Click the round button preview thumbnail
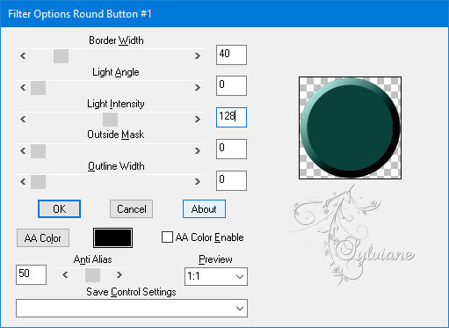Image resolution: width=449 pixels, height=328 pixels. 350,128
